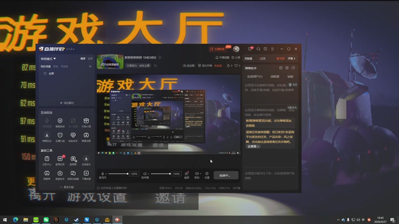Open the messages icon with red badge
This screenshot has height=224, width=399.
pos(250,48)
